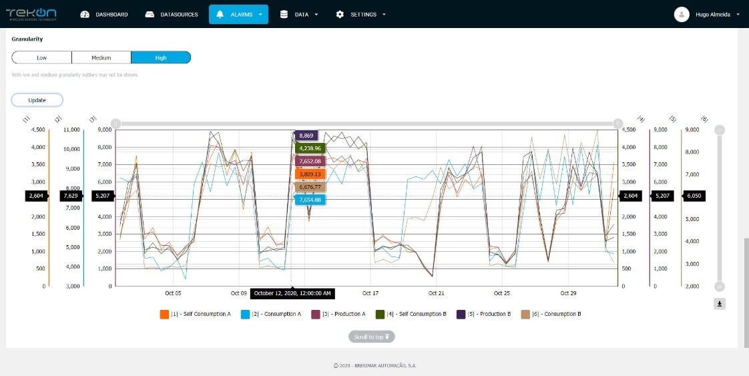Click the user avatar icon
The image size is (749, 376).
[682, 14]
